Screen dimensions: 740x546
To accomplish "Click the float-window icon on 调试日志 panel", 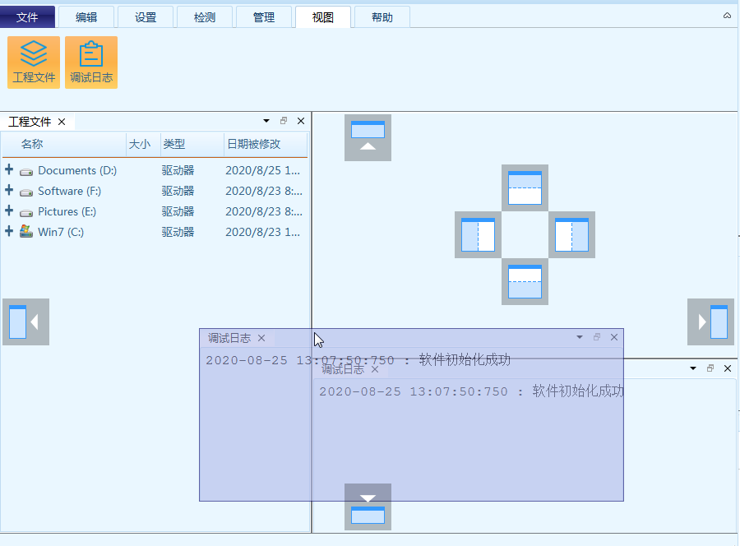I will (x=596, y=337).
